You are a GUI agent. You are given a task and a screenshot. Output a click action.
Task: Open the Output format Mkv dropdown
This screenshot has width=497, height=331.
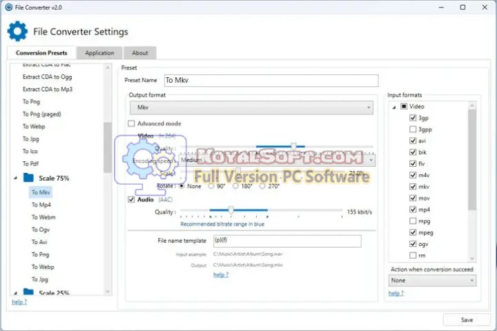251,108
